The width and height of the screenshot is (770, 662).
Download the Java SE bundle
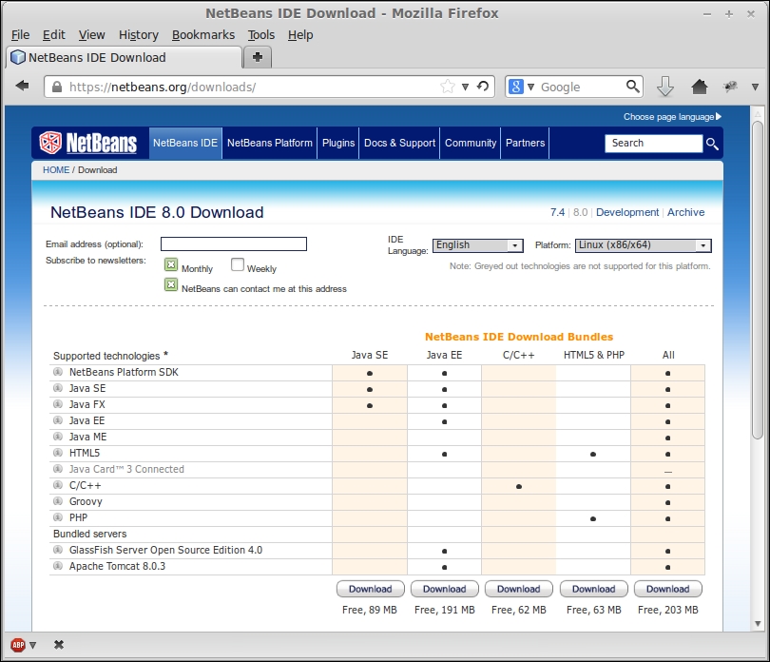(x=370, y=589)
